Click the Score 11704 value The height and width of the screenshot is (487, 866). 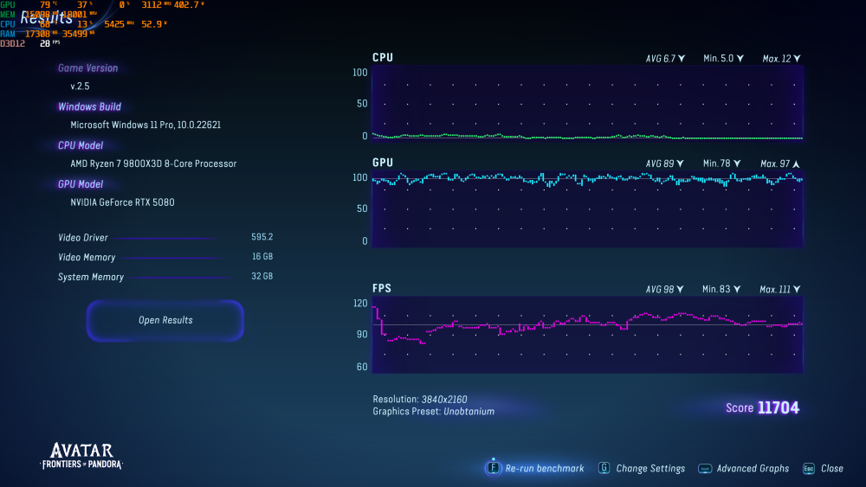(x=778, y=407)
